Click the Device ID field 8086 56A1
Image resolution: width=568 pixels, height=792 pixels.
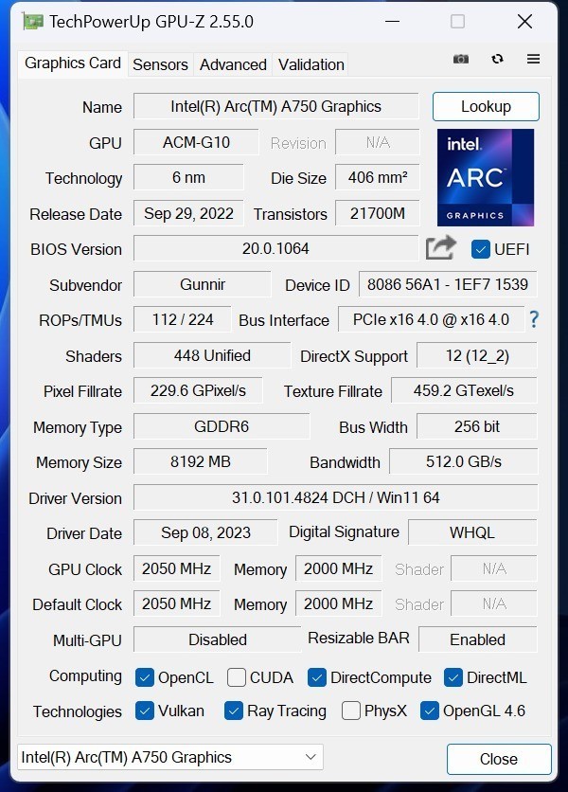pos(448,284)
